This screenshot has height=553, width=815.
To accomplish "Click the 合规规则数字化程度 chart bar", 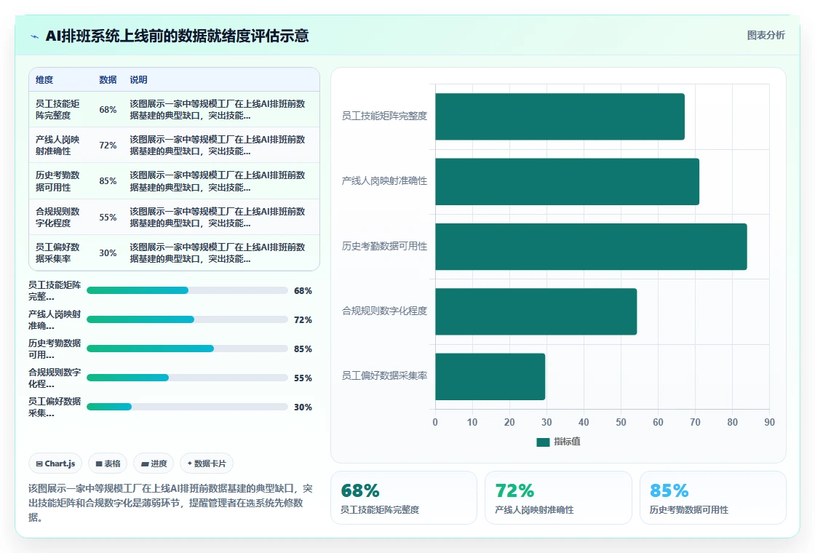I will (536, 311).
